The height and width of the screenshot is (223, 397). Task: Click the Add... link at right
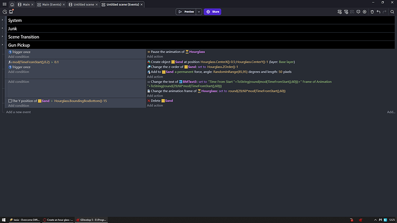pyautogui.click(x=391, y=112)
